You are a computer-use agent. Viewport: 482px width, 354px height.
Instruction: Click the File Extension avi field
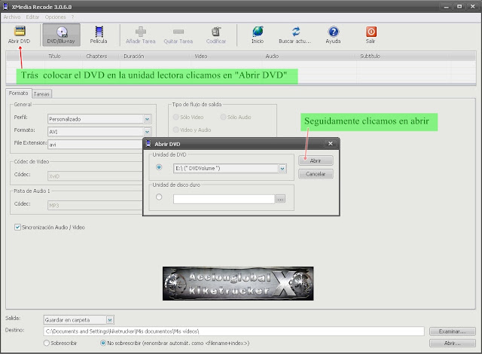tap(96, 145)
